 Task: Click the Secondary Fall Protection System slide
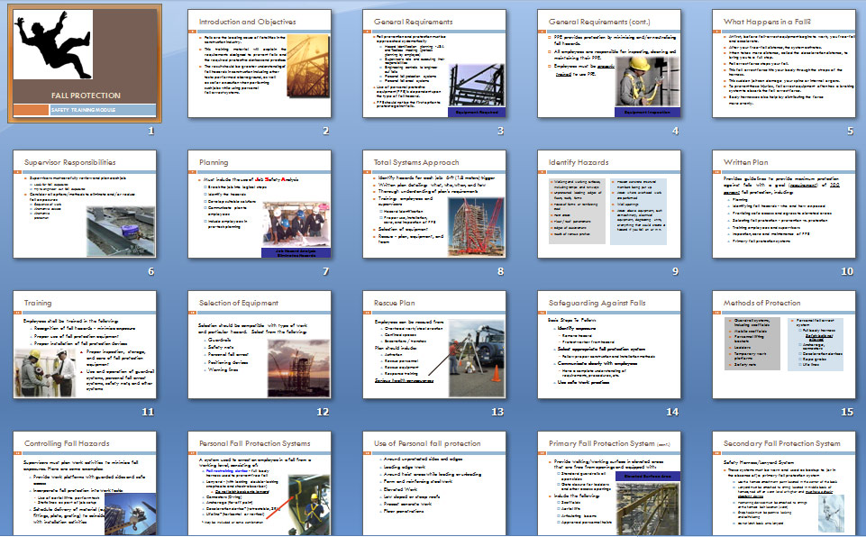pyautogui.click(x=784, y=484)
